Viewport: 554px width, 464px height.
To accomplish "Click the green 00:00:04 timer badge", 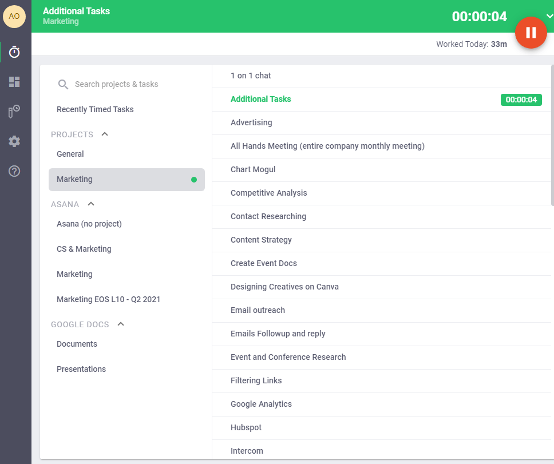I will (521, 100).
